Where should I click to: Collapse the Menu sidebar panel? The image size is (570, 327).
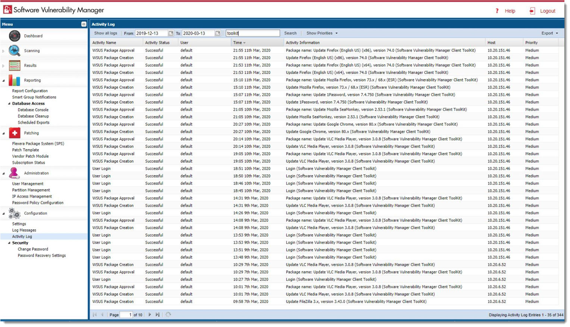84,24
